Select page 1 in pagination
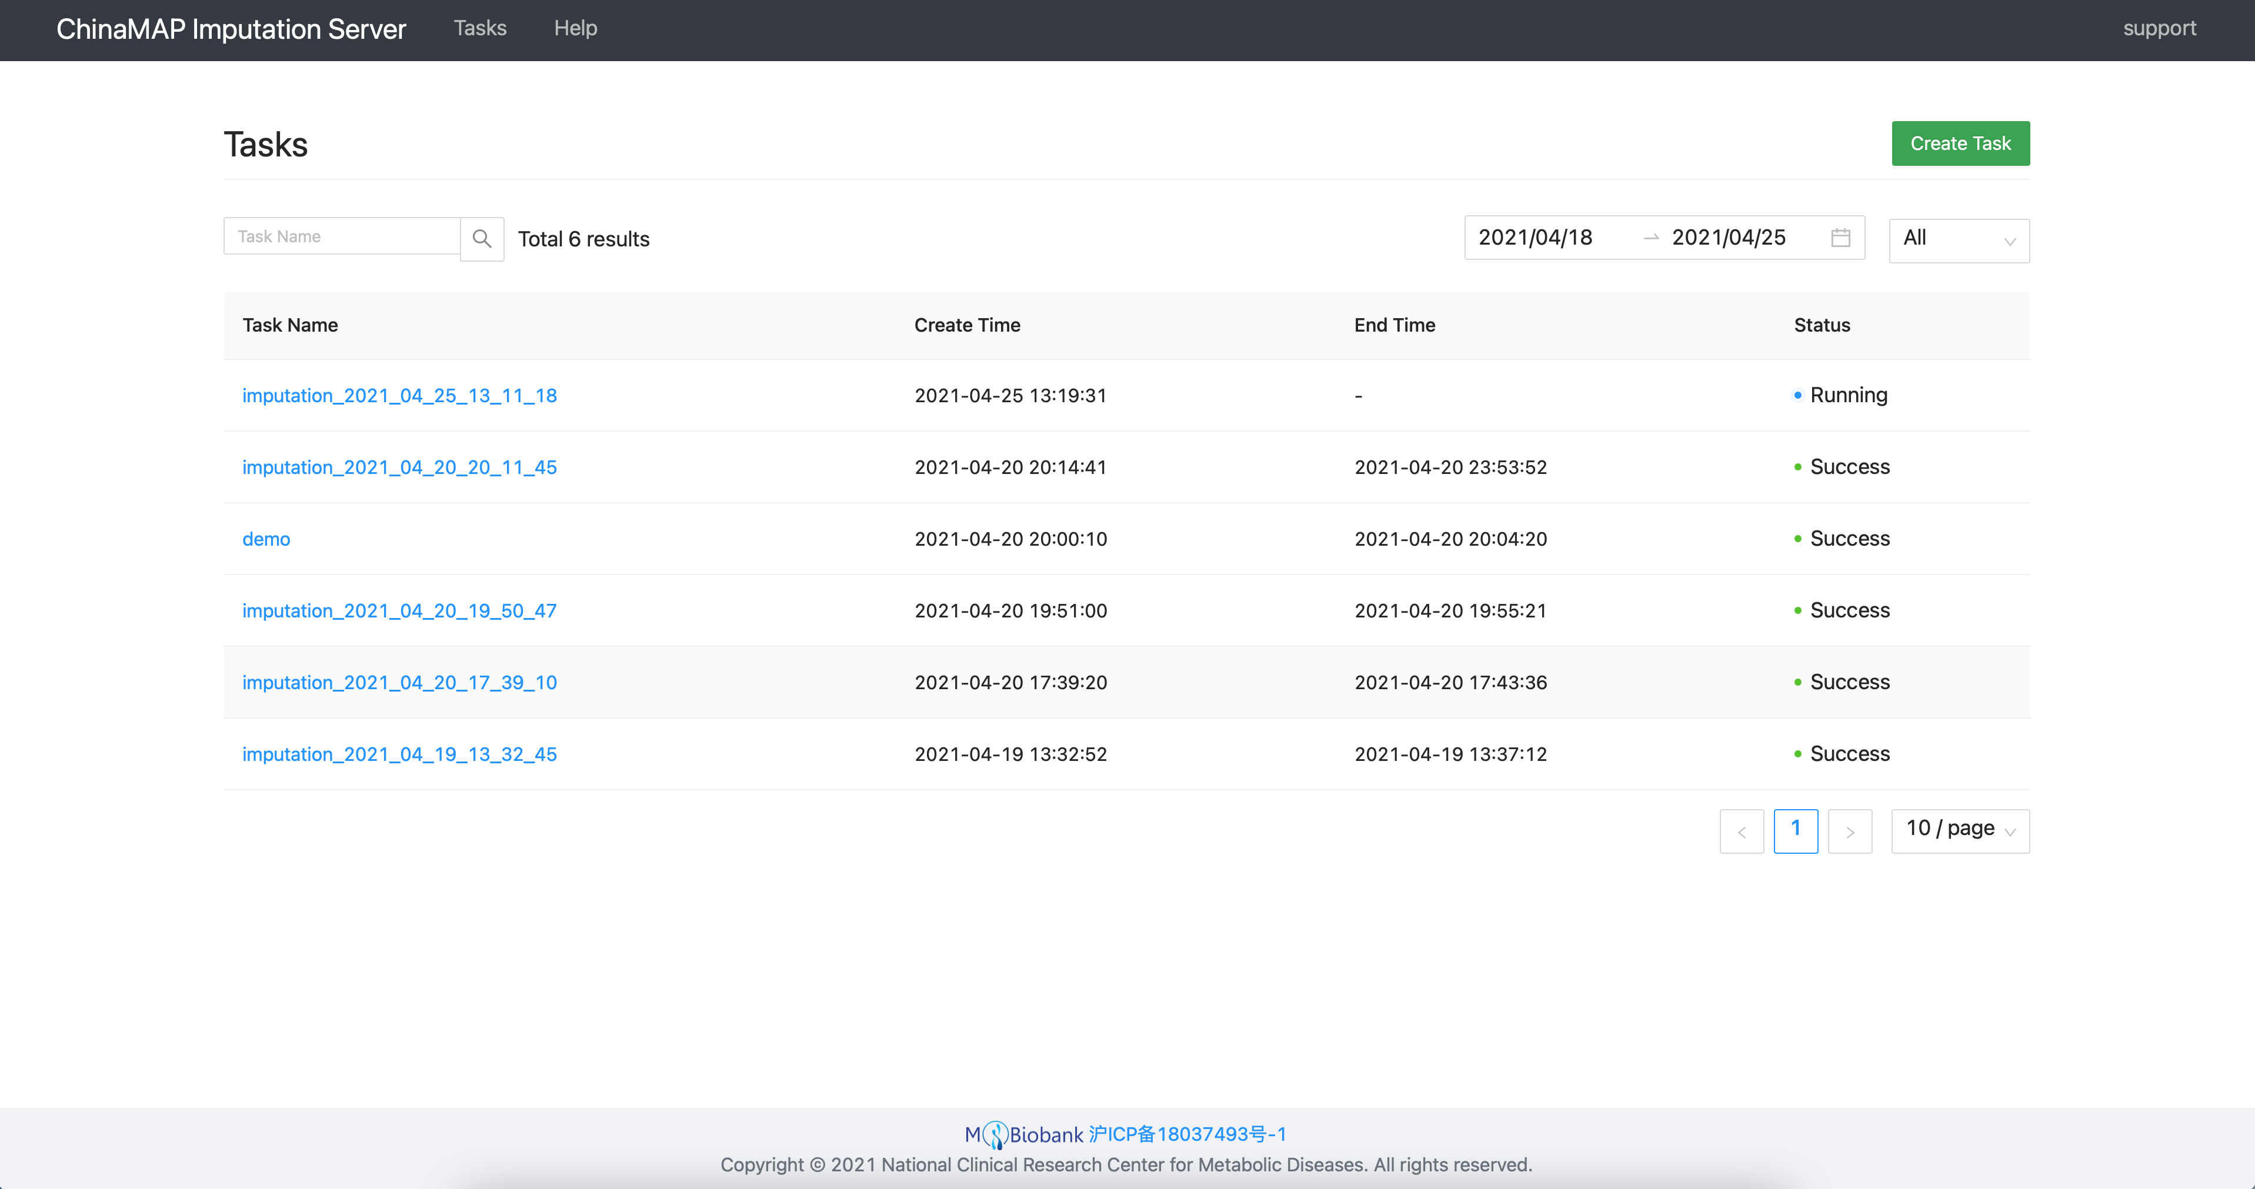The width and height of the screenshot is (2255, 1189). (x=1796, y=830)
